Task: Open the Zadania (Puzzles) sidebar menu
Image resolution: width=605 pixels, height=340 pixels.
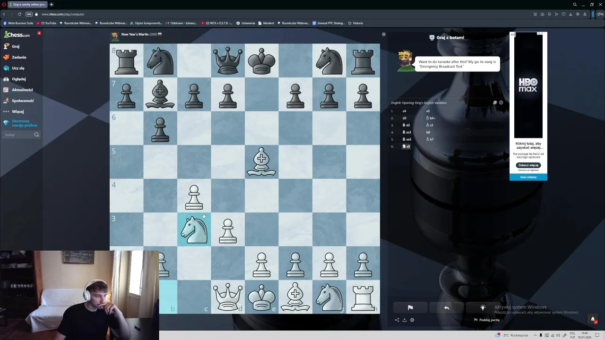Action: pyautogui.click(x=15, y=57)
